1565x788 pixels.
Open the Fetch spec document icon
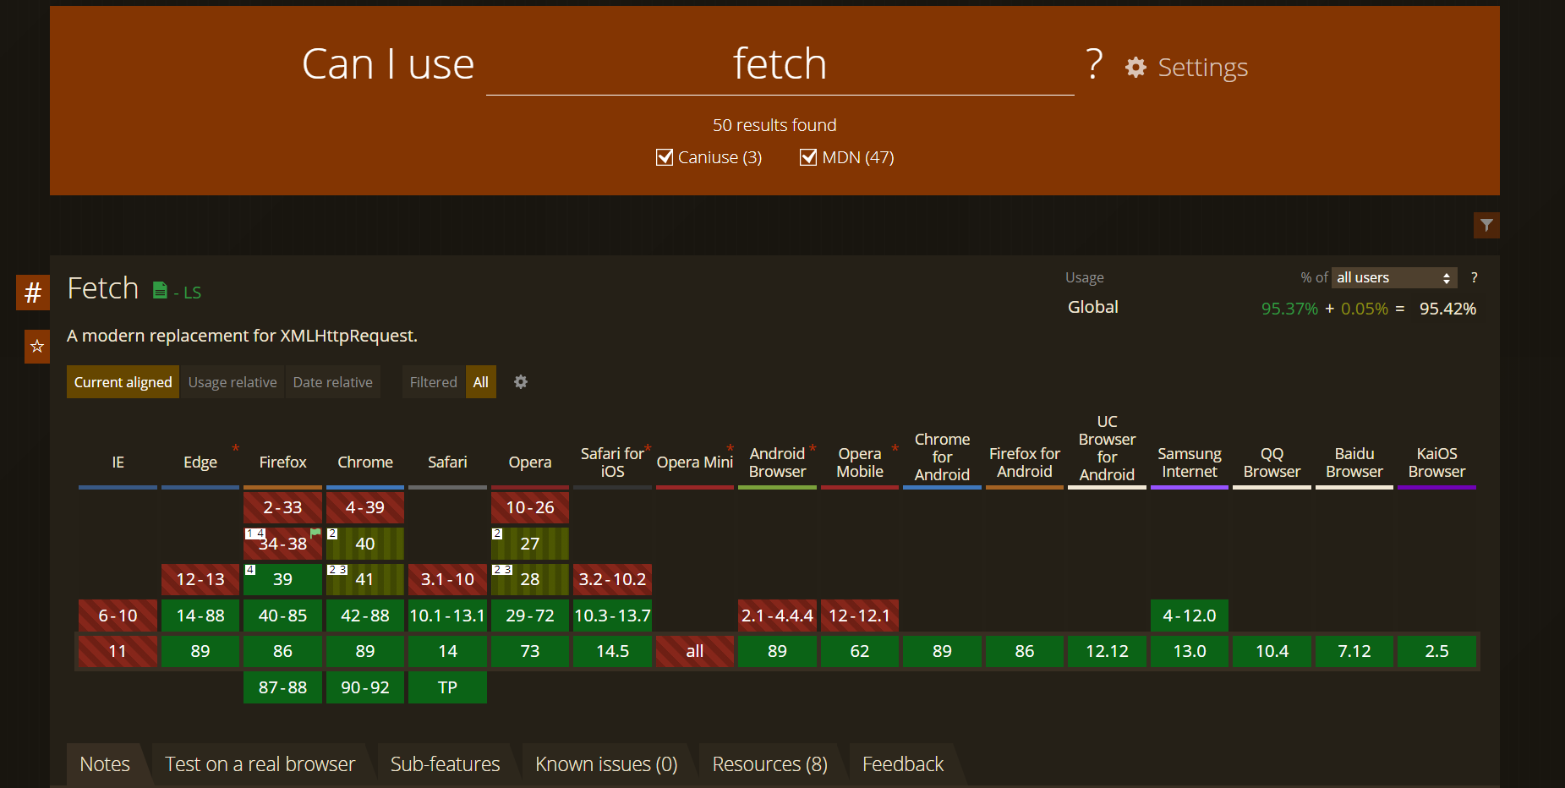tap(160, 290)
